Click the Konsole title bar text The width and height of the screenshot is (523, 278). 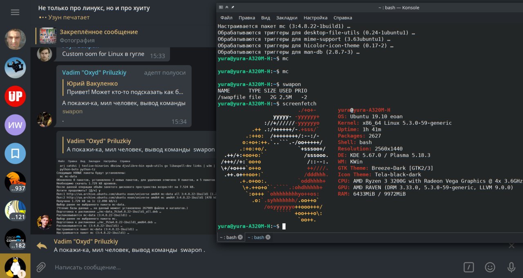click(x=399, y=7)
